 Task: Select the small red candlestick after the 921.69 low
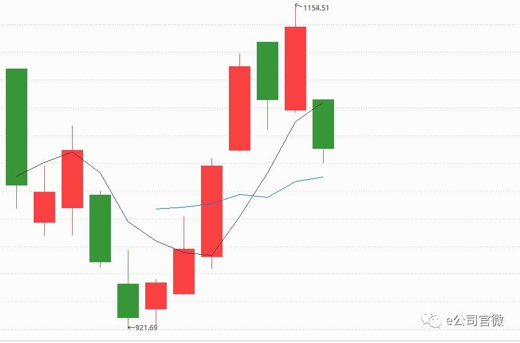tap(156, 296)
